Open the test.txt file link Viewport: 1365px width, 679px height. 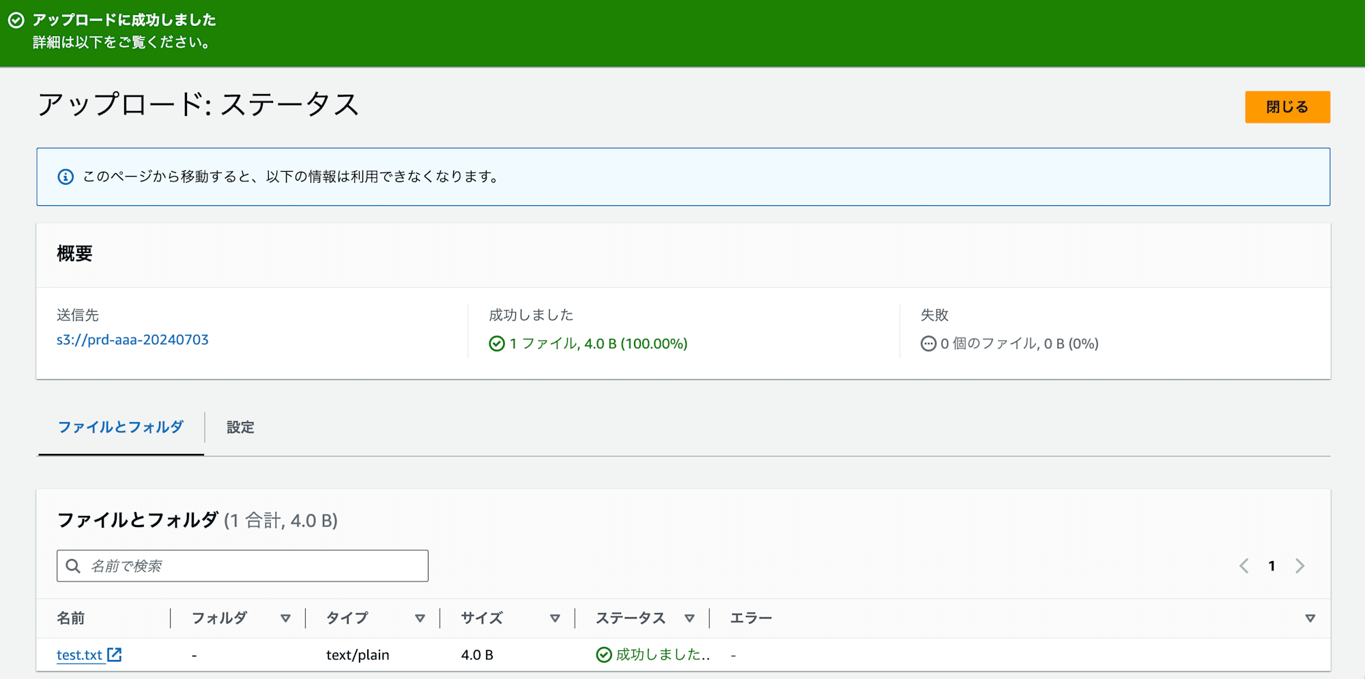coord(79,654)
